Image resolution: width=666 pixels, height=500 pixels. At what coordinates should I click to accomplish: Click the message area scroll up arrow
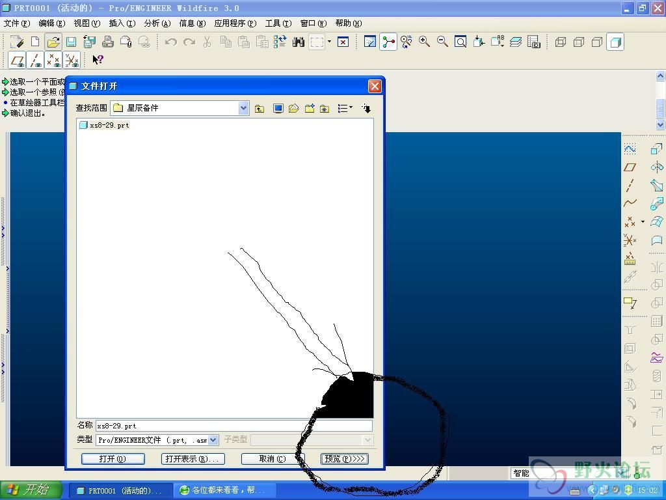coord(661,76)
